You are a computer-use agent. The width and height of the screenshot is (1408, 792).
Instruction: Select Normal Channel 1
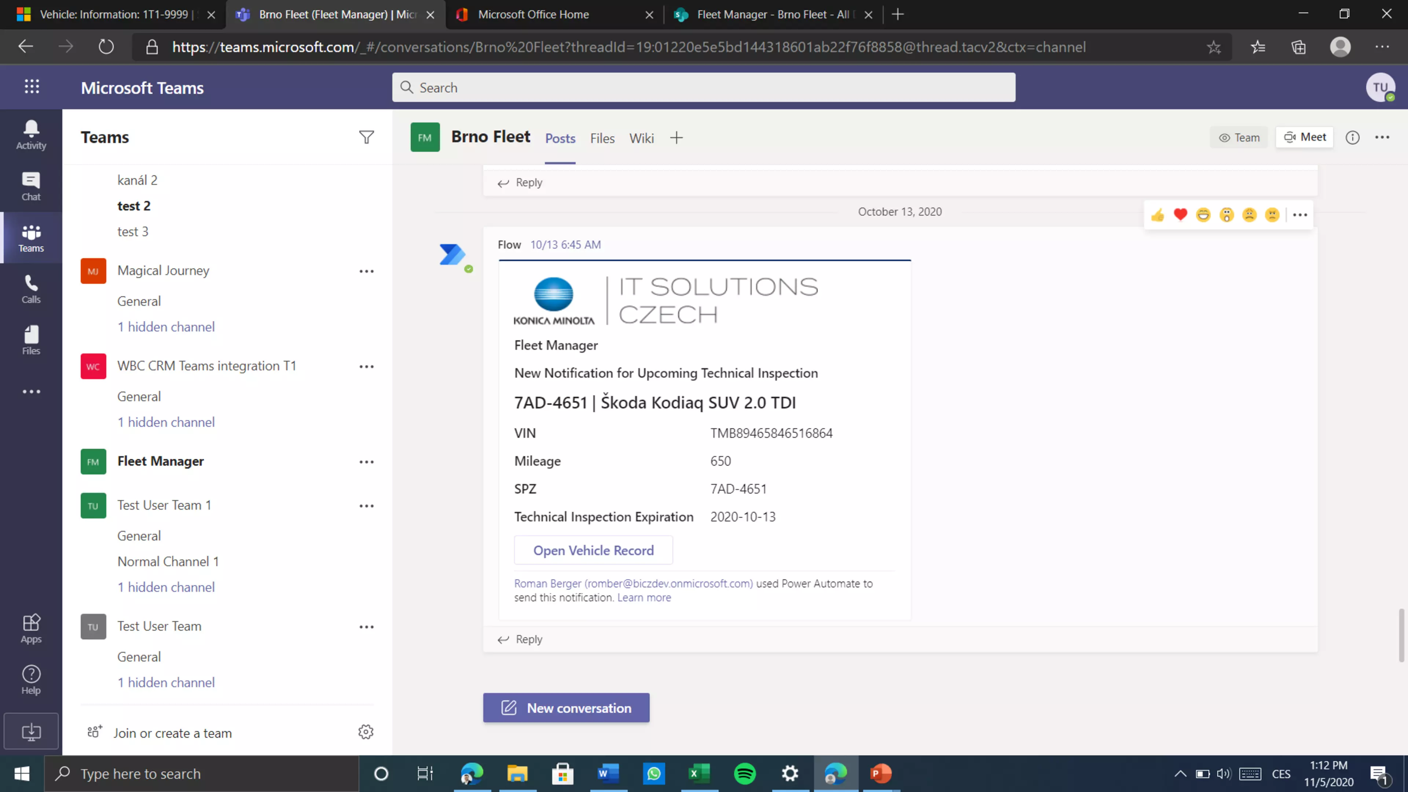[168, 561]
